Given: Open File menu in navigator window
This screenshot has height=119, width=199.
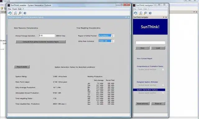Looking at the screenshot, I should point(135,9).
